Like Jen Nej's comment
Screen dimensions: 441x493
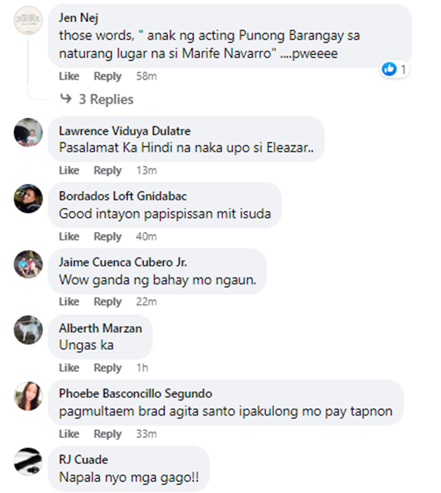click(x=69, y=77)
